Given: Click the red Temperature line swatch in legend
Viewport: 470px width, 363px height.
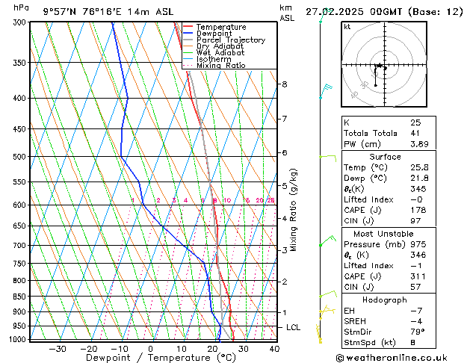Looking at the screenshot, I should click(188, 27).
